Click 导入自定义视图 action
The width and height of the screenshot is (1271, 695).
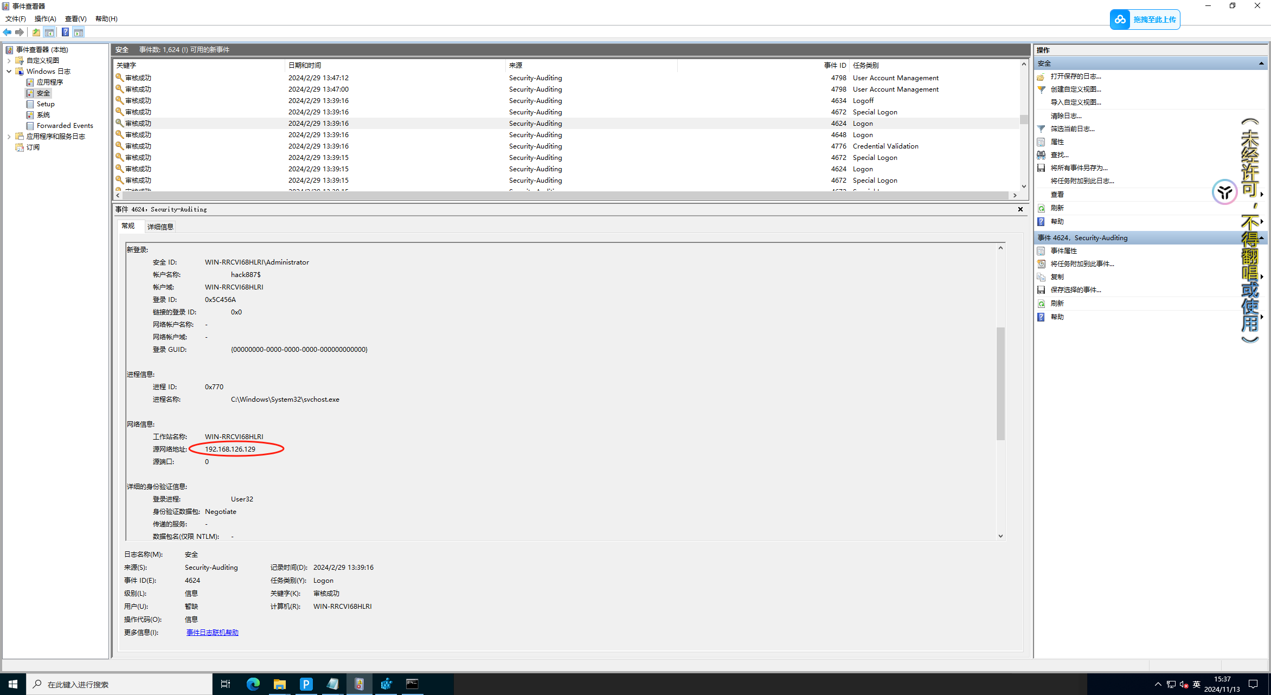pyautogui.click(x=1076, y=102)
